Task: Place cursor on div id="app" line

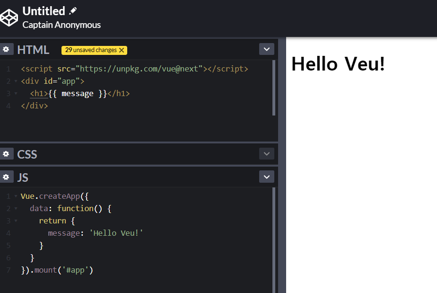Action: pos(52,81)
